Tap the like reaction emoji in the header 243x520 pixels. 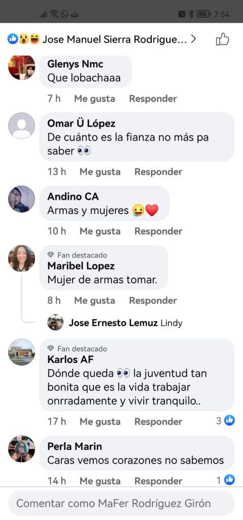click(x=13, y=40)
